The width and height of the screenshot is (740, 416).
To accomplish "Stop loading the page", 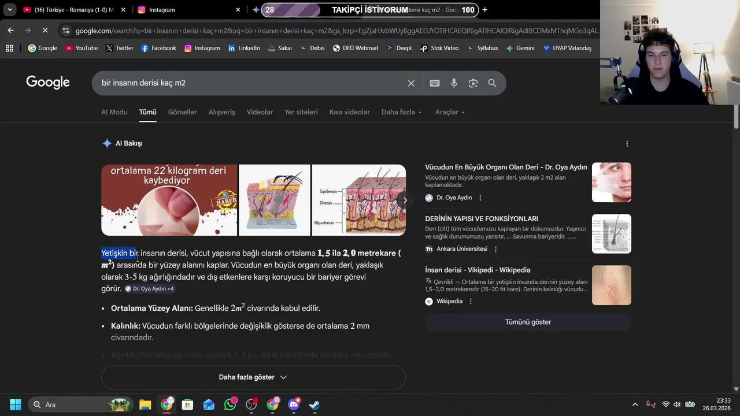I will [x=45, y=30].
